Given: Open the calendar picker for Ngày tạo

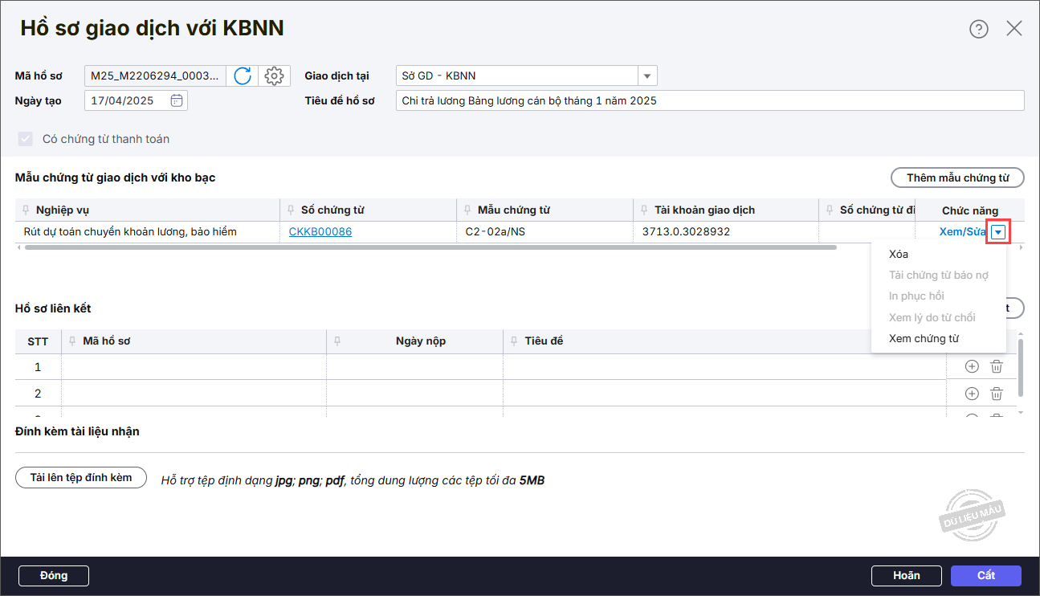Looking at the screenshot, I should click(177, 100).
